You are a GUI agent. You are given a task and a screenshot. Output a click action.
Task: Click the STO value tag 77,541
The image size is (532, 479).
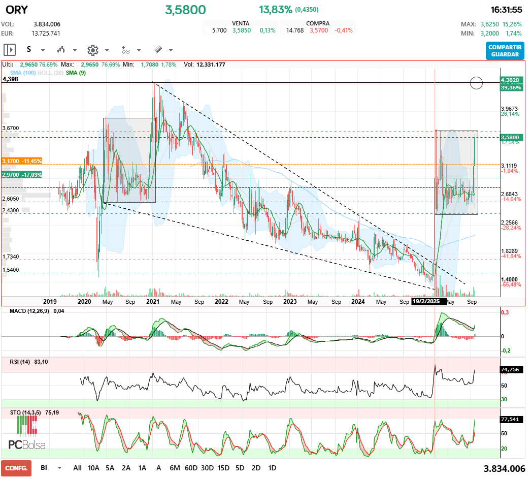(x=512, y=419)
